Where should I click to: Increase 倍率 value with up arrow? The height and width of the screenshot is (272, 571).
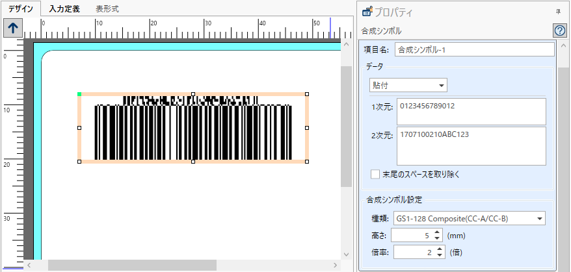[440, 249]
